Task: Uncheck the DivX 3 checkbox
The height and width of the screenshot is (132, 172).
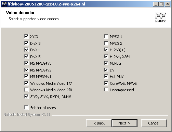Action: point(26,43)
